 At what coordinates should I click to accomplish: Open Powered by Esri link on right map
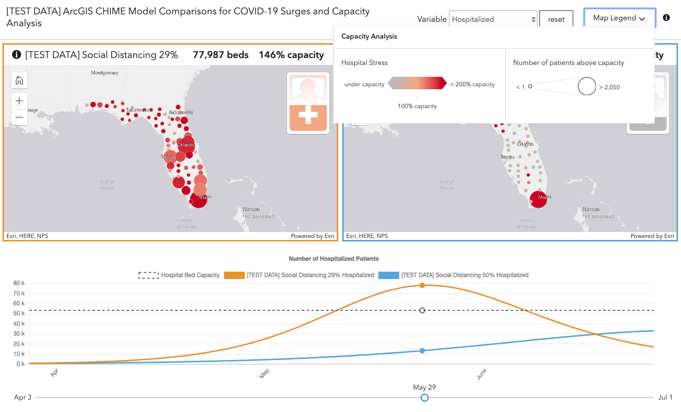point(652,236)
